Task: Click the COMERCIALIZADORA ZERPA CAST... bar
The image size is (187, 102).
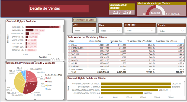Action: click(130, 90)
